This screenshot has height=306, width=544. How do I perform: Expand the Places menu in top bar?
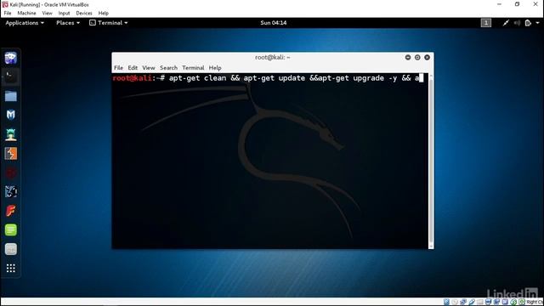(x=68, y=23)
